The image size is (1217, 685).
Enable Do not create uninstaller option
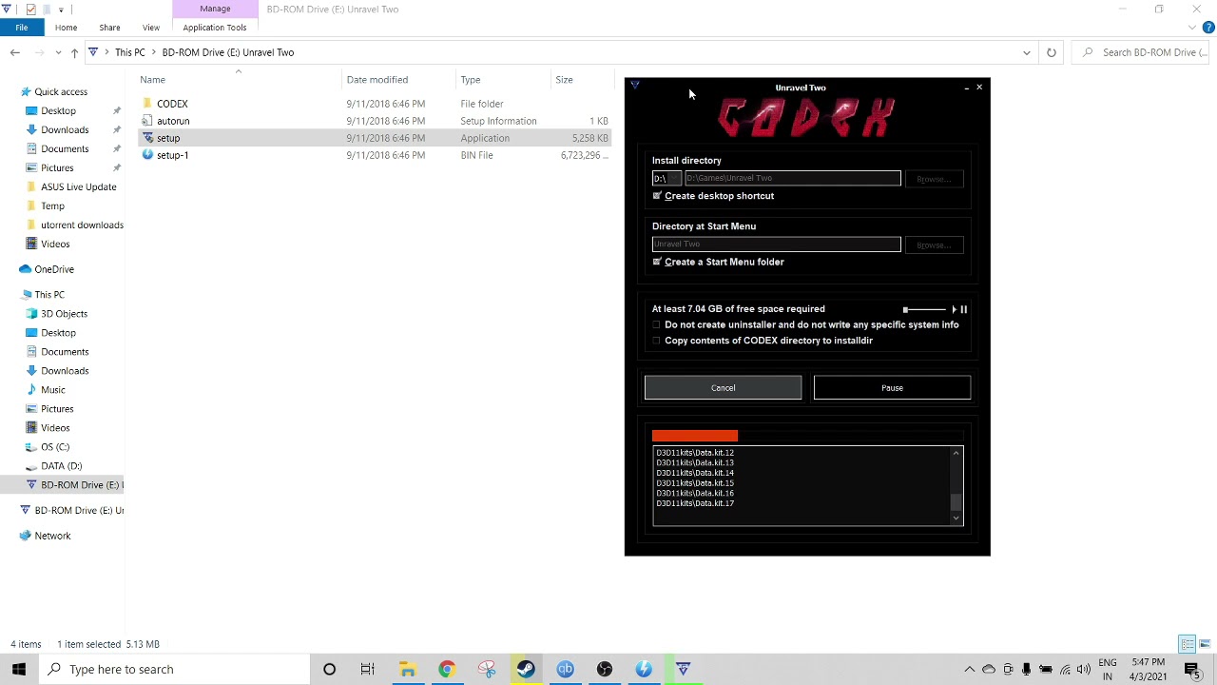(x=657, y=325)
